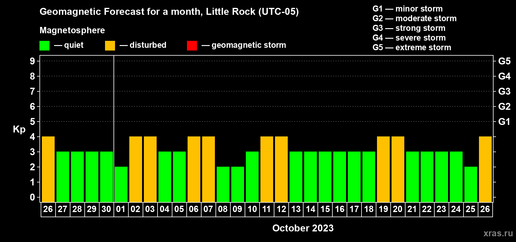Click the green bar for day 30
This screenshot has width=516, height=242.
point(107,177)
